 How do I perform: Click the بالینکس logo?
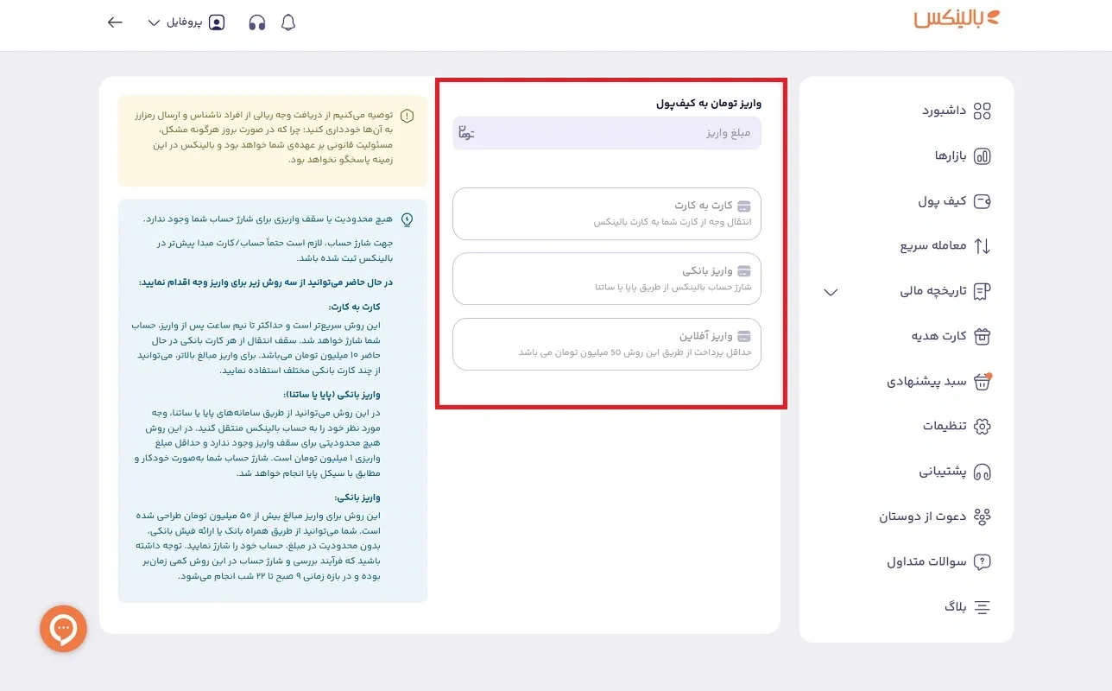tap(957, 19)
